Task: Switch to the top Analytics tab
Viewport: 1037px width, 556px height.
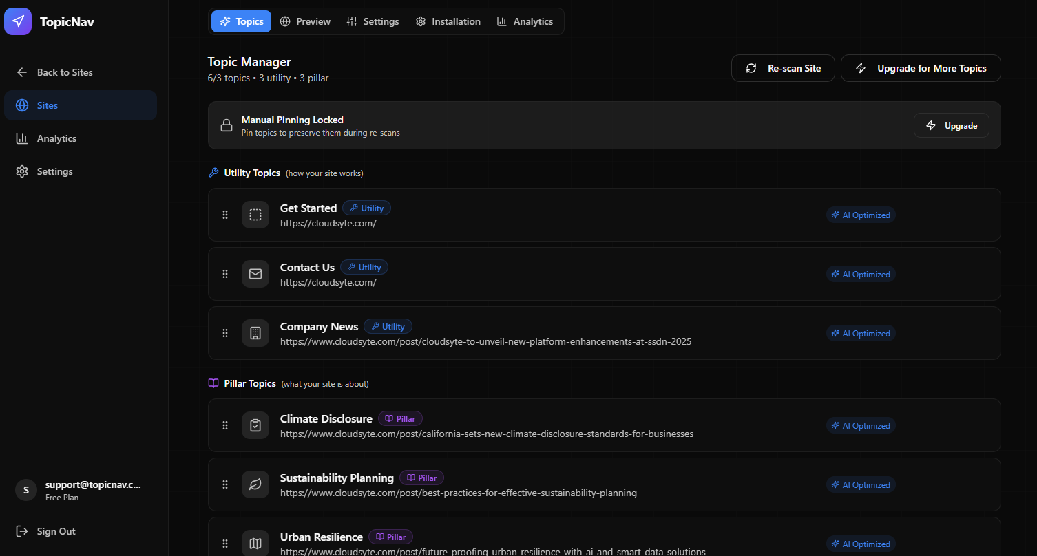Action: pos(525,21)
